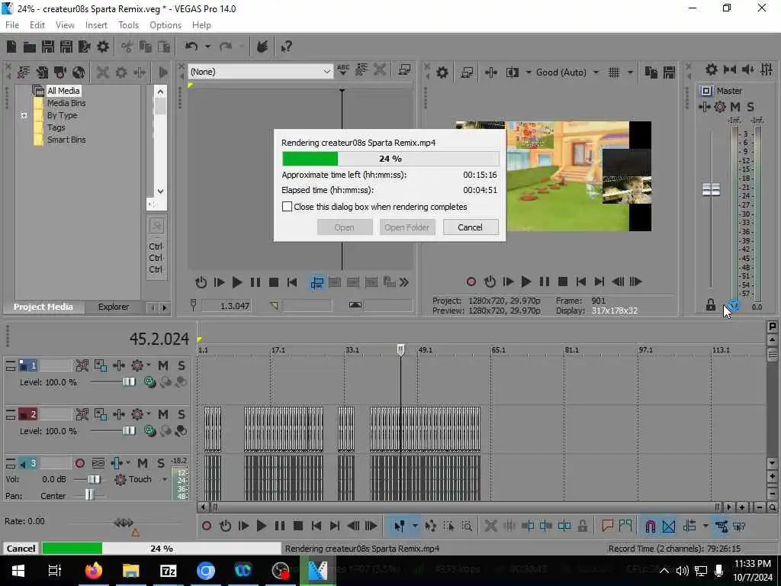Open the grid overlays dropdown arrow
The width and height of the screenshot is (781, 586).
(630, 72)
